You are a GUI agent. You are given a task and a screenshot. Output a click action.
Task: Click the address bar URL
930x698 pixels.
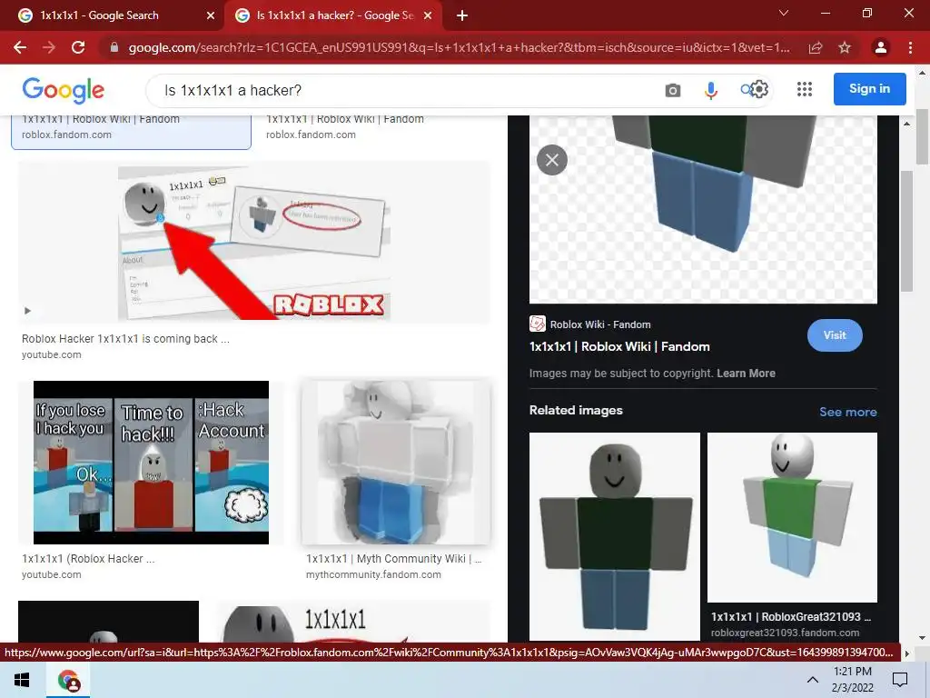458,47
